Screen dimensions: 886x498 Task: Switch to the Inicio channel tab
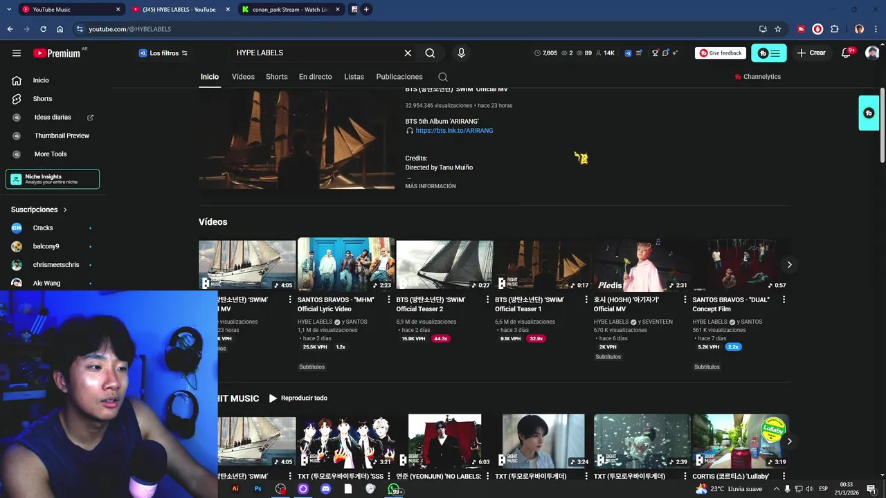pos(210,77)
